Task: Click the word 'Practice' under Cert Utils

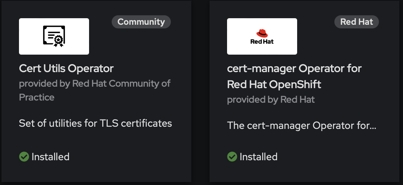Action: [x=37, y=97]
